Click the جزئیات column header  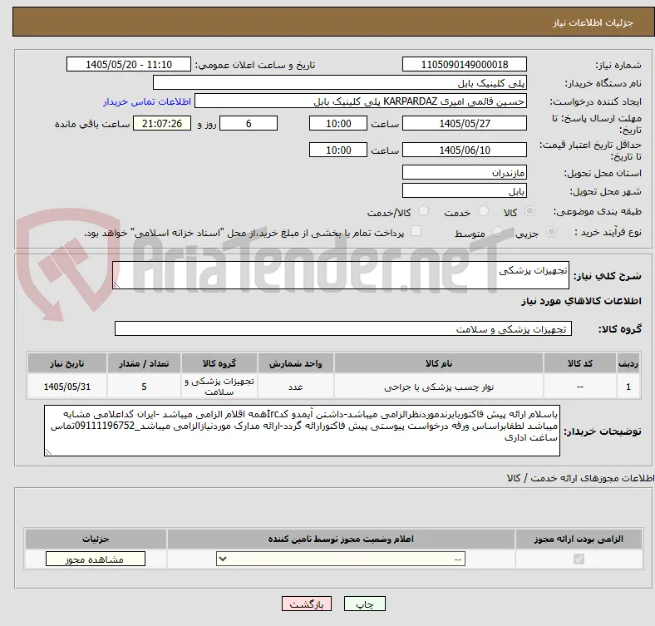click(x=96, y=539)
